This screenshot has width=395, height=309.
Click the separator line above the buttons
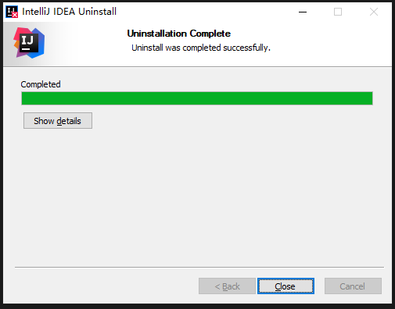pos(199,267)
